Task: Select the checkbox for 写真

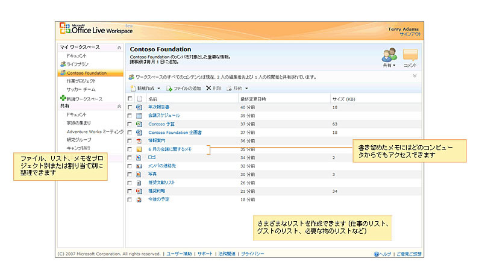Action: [130, 174]
